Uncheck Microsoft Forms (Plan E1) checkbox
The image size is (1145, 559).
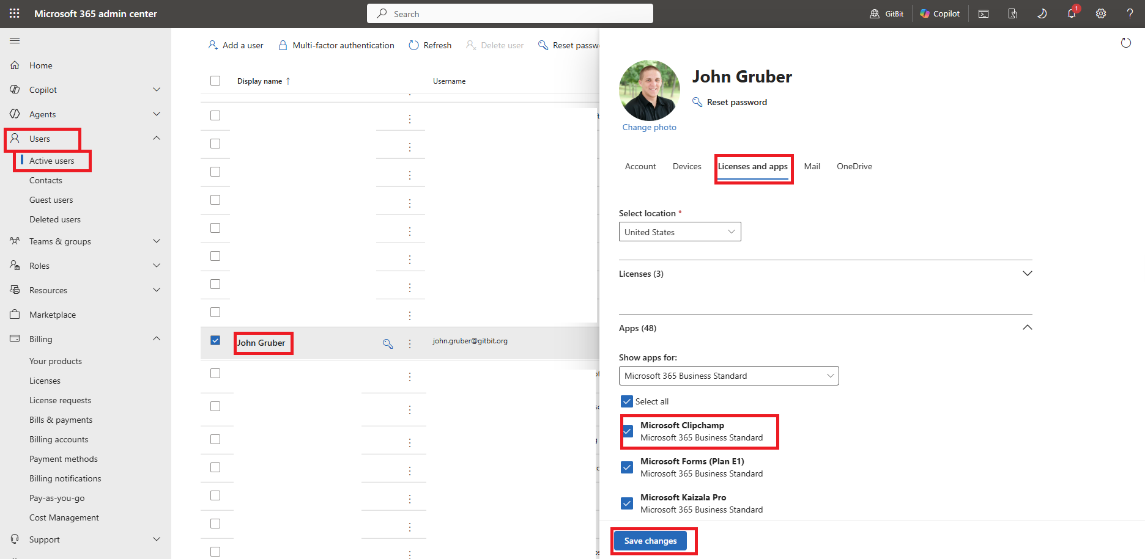tap(627, 467)
